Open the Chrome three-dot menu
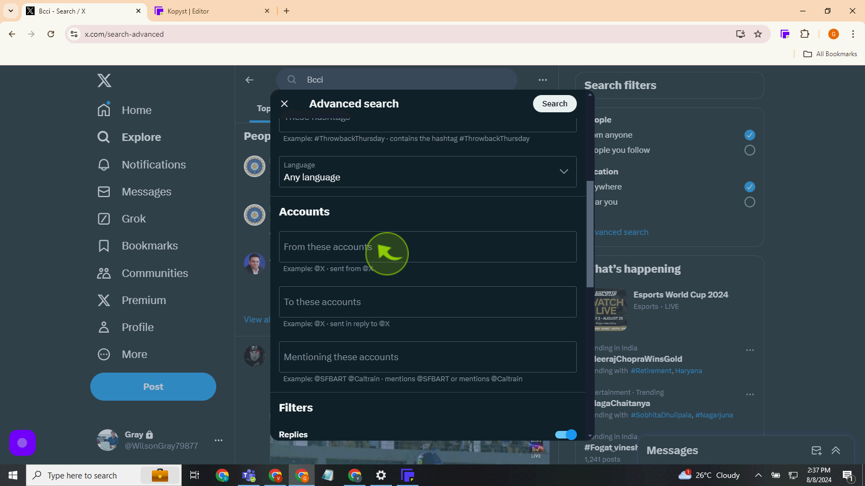This screenshot has width=865, height=486. coord(853,34)
